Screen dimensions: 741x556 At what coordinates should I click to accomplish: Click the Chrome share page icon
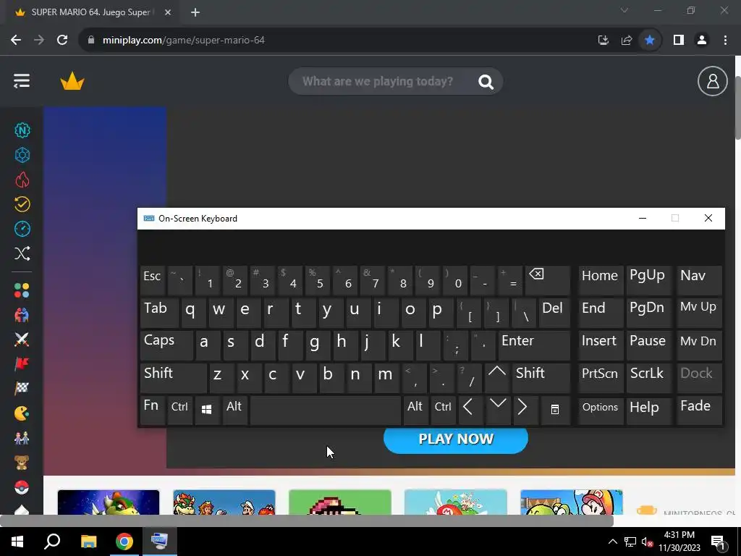pyautogui.click(x=627, y=41)
